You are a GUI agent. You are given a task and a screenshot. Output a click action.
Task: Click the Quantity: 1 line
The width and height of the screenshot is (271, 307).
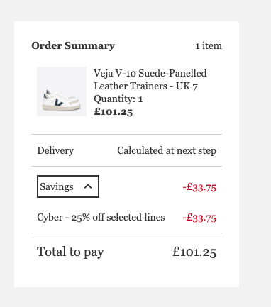click(x=118, y=99)
